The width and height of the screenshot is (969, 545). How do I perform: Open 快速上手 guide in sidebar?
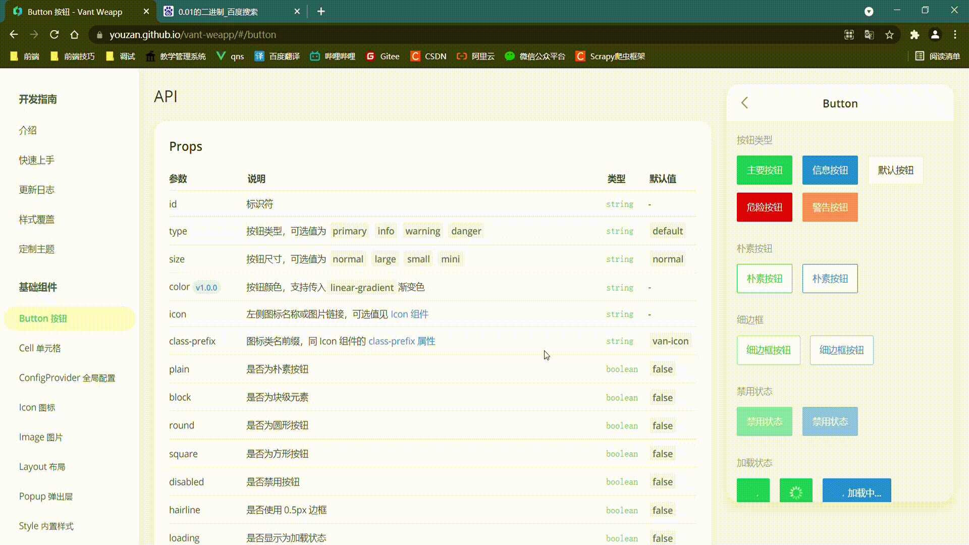pos(37,160)
